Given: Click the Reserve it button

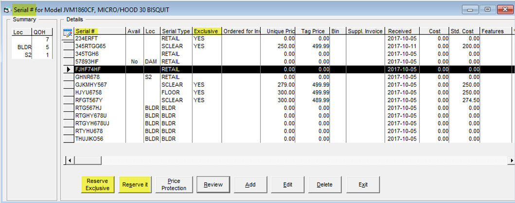Looking at the screenshot, I should click(135, 185).
